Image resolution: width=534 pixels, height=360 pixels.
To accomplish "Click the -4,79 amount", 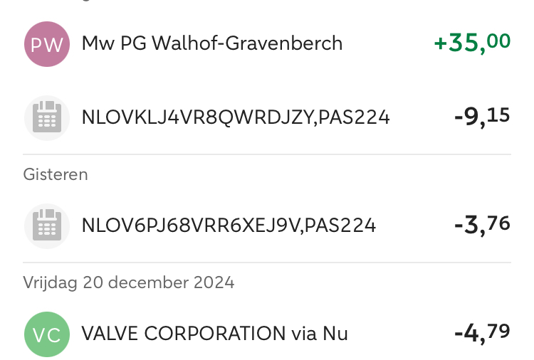I will tap(482, 333).
